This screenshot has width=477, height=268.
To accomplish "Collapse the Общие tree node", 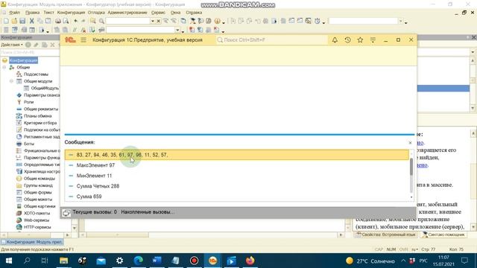I will coord(4,67).
